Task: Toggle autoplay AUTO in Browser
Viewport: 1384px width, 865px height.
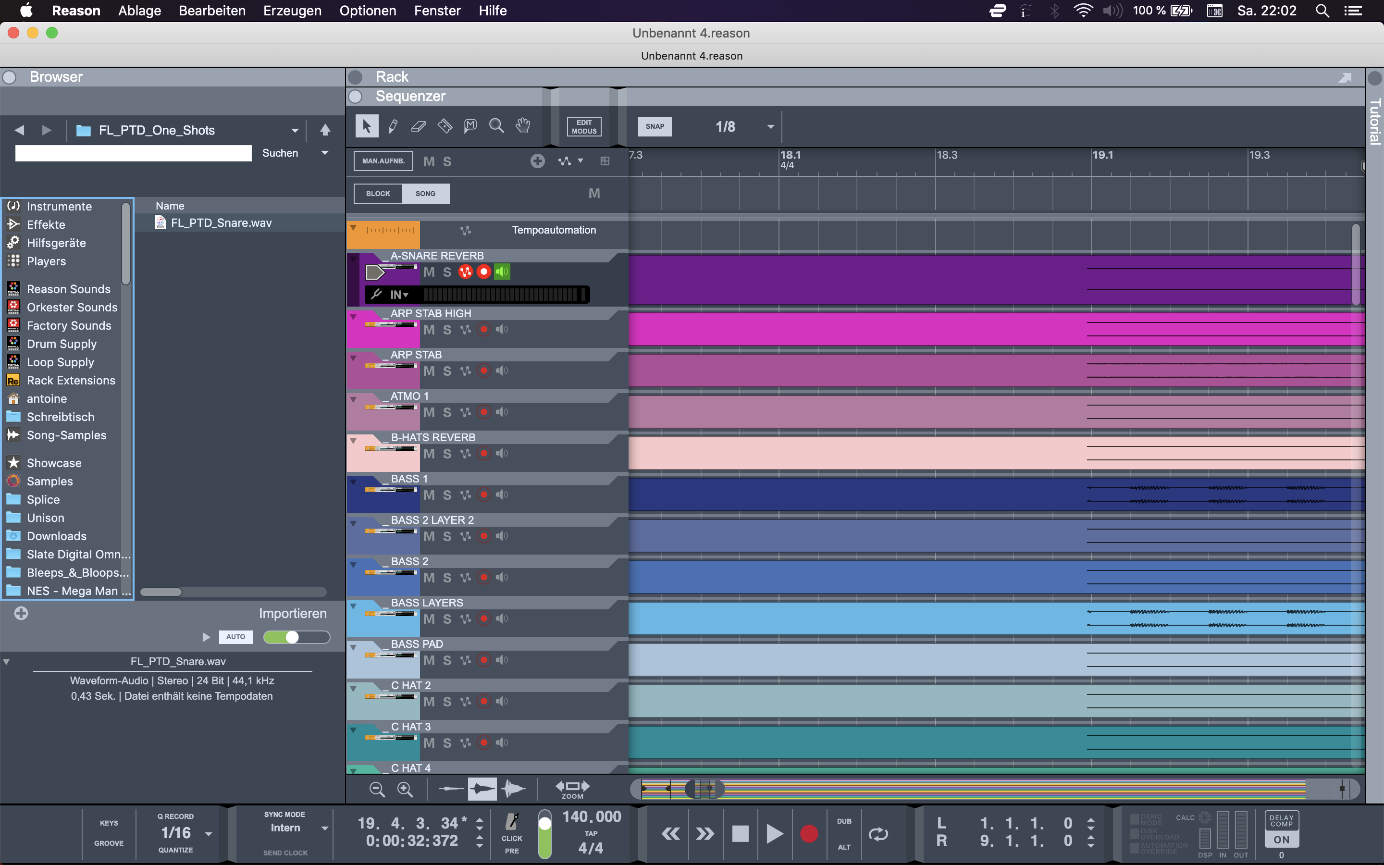Action: pyautogui.click(x=235, y=637)
